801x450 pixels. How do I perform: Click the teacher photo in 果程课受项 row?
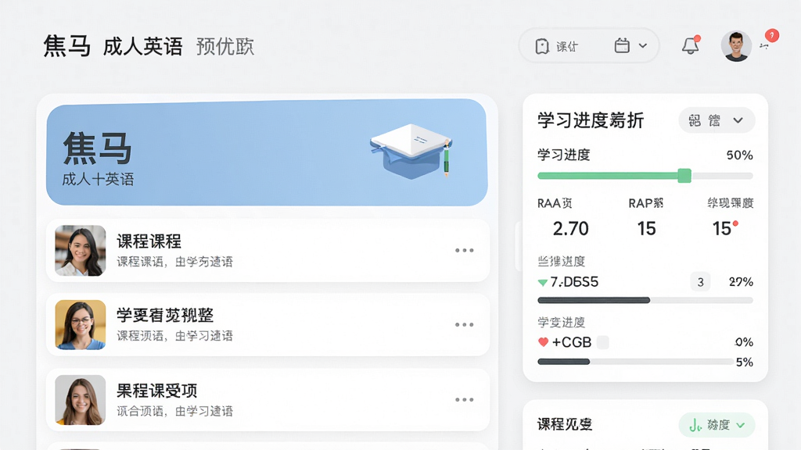tap(81, 399)
